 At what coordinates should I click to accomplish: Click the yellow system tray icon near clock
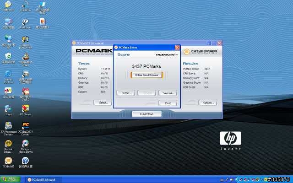point(266,180)
